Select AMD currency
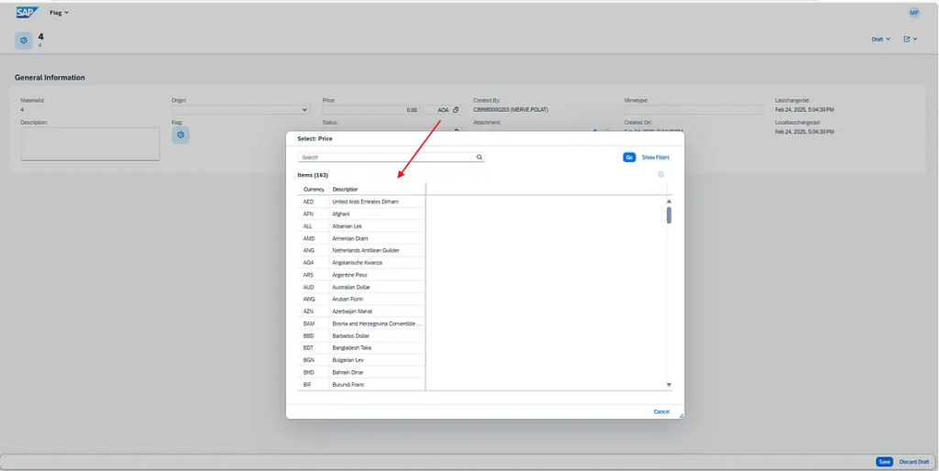 (309, 238)
